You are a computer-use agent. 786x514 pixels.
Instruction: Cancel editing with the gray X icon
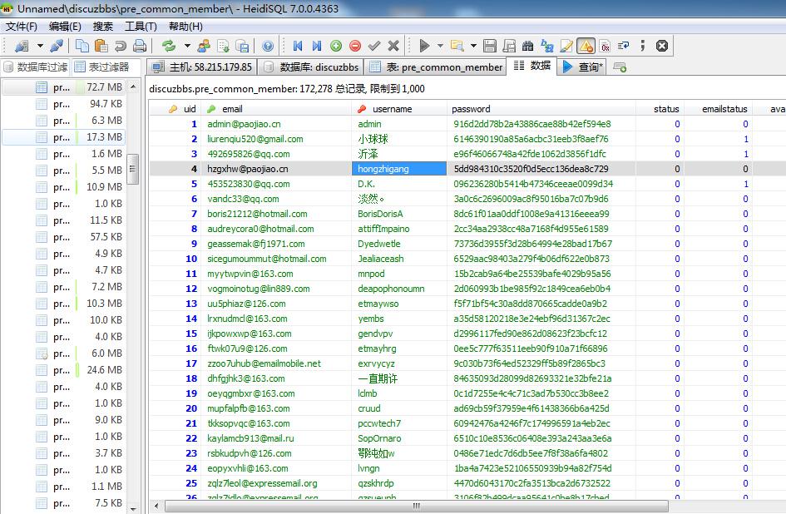pos(393,46)
